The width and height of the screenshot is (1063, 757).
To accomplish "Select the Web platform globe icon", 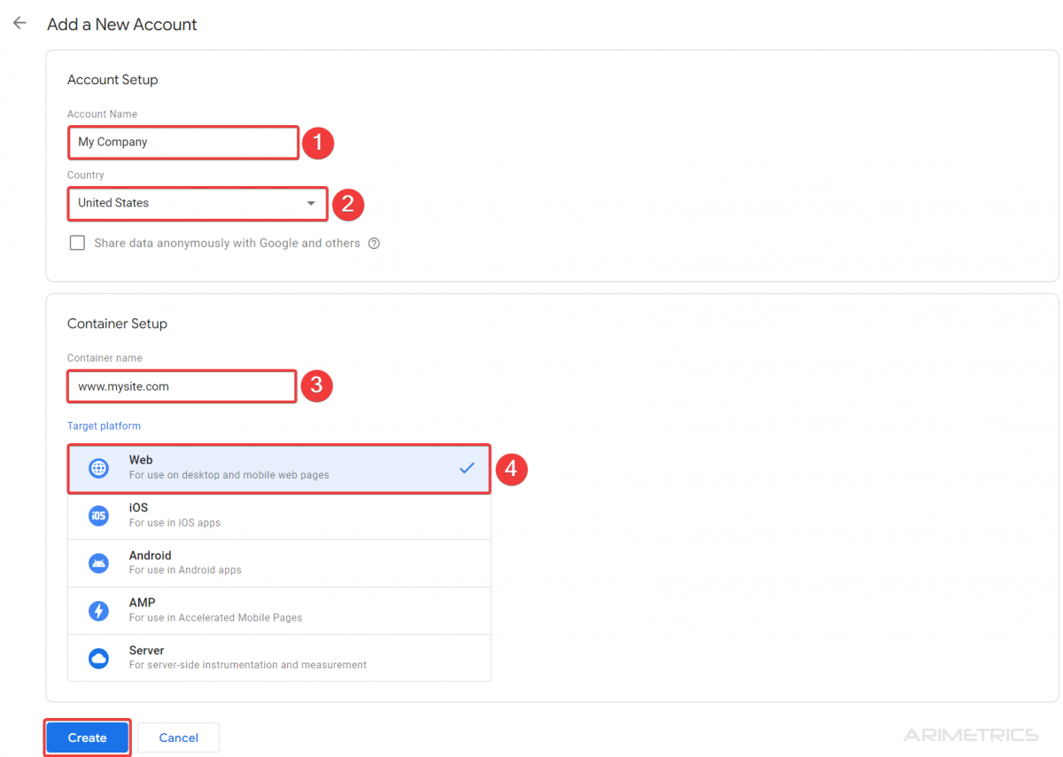I will 98,468.
